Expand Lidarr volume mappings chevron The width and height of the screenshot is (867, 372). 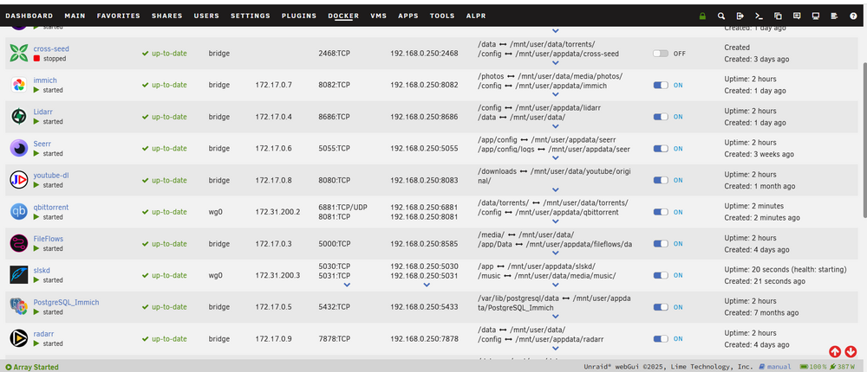pyautogui.click(x=556, y=126)
